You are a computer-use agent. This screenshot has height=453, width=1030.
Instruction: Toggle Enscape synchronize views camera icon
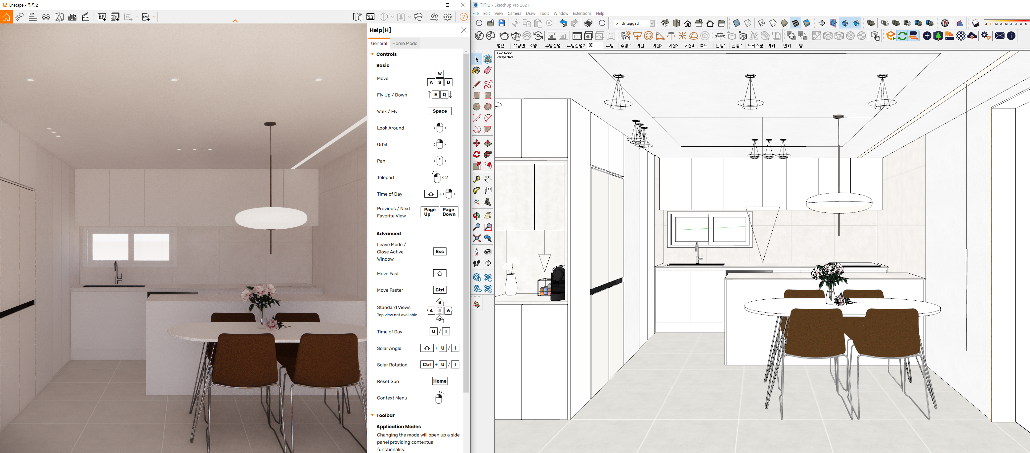pyautogui.click(x=914, y=36)
